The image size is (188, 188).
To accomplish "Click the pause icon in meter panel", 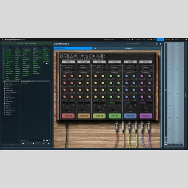I will pos(166,138).
